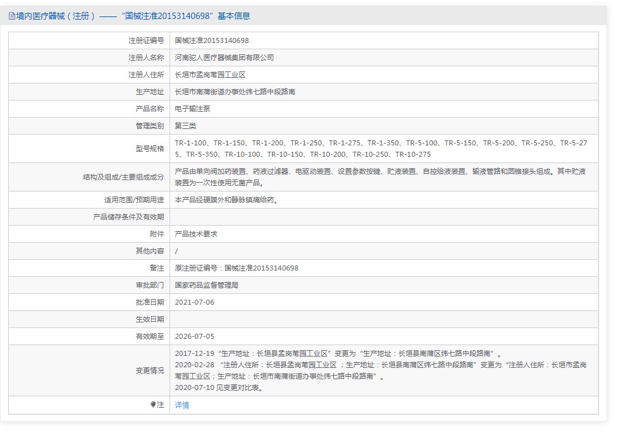The width and height of the screenshot is (623, 433).
Task: Click the expiry date 2026-07-05
Action: (194, 336)
